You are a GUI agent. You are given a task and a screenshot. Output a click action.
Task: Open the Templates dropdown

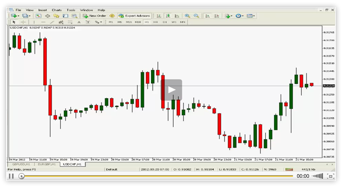click(251, 16)
